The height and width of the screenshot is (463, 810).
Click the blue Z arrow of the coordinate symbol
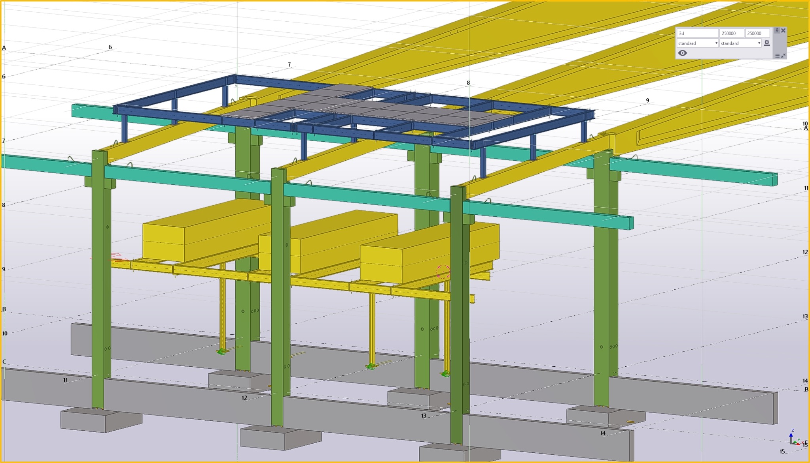(x=791, y=435)
